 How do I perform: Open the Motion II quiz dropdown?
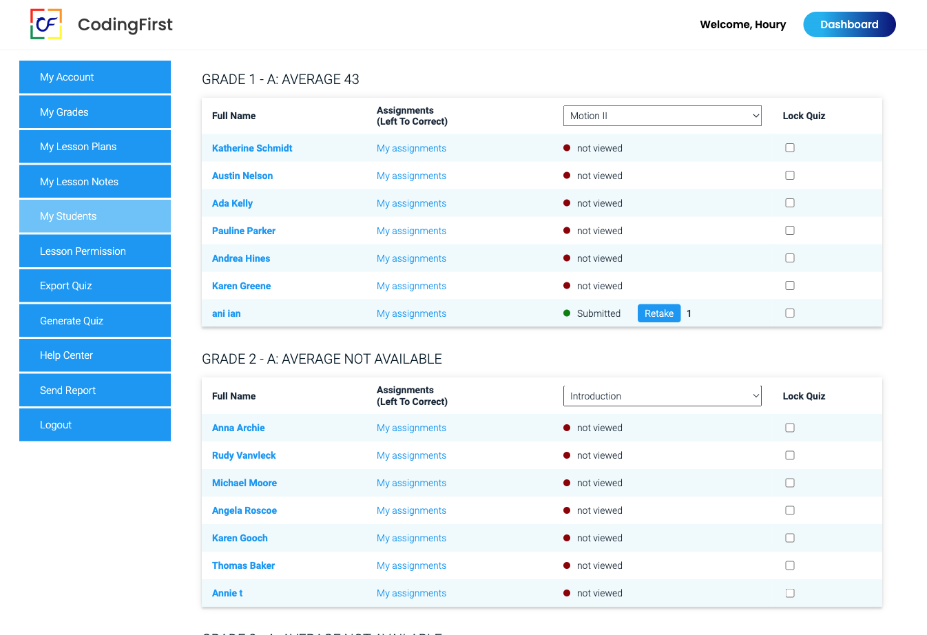point(662,116)
